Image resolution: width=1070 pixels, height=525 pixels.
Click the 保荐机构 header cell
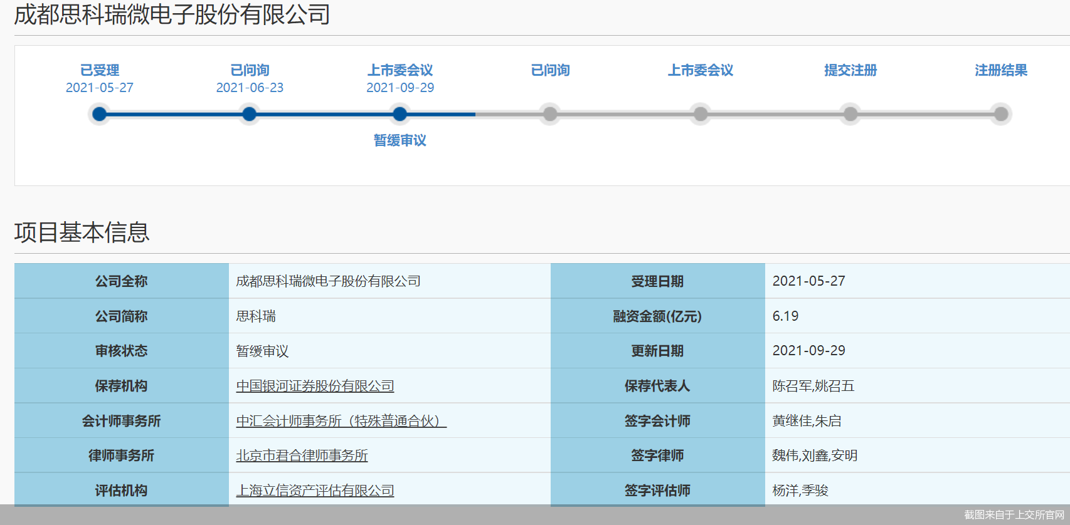tap(122, 386)
